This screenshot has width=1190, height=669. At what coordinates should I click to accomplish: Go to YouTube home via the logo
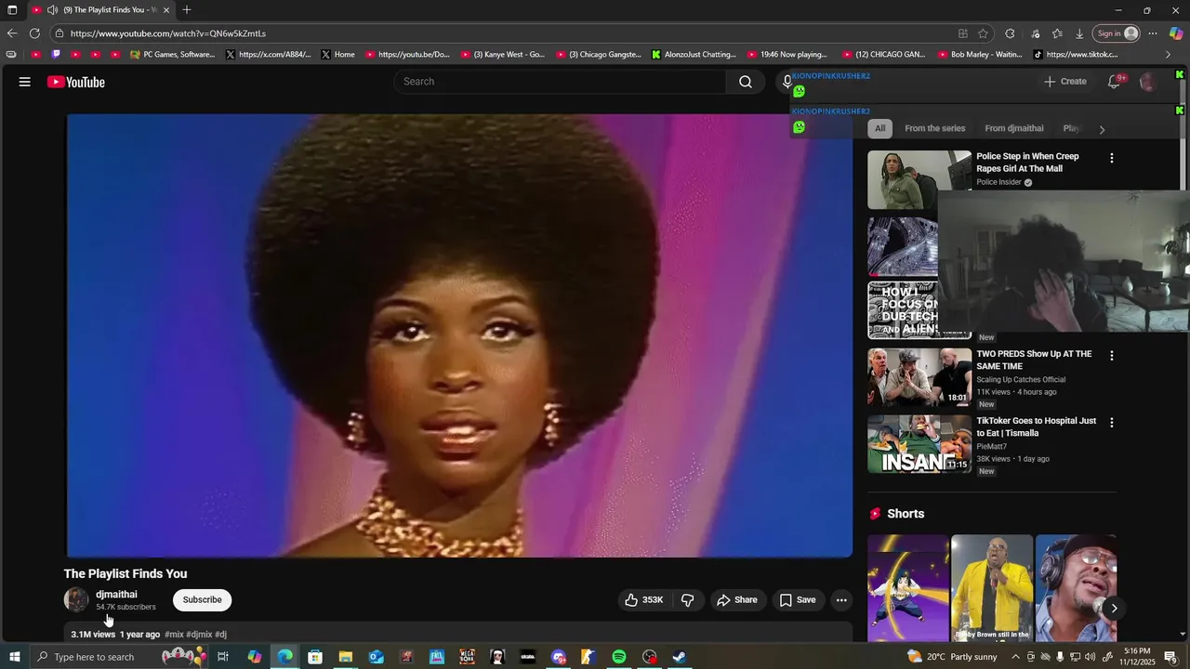(x=76, y=82)
